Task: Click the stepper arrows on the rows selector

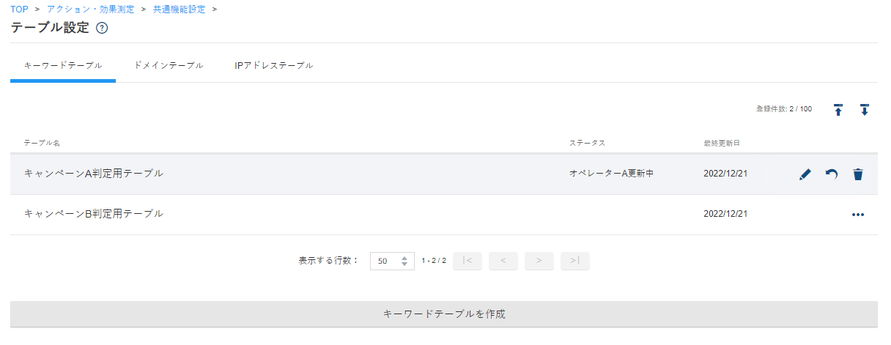Action: click(404, 261)
